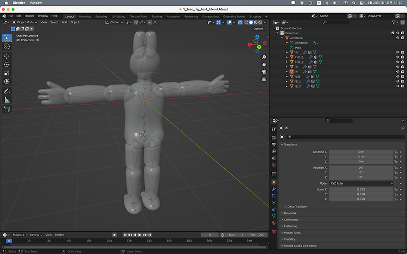
Task: Pick the Annotate tool
Action: tap(7, 91)
